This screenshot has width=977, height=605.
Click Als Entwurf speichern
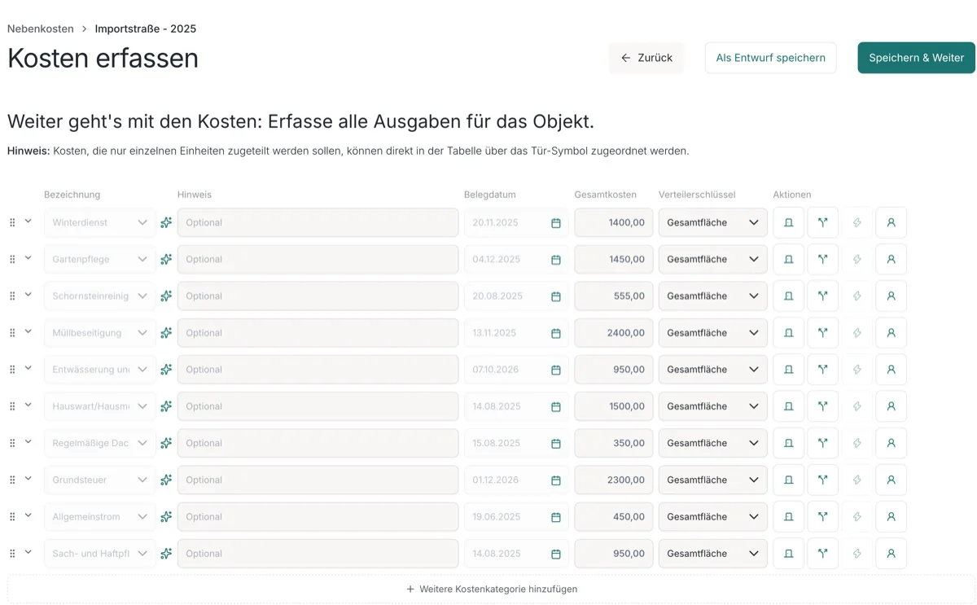pos(770,58)
